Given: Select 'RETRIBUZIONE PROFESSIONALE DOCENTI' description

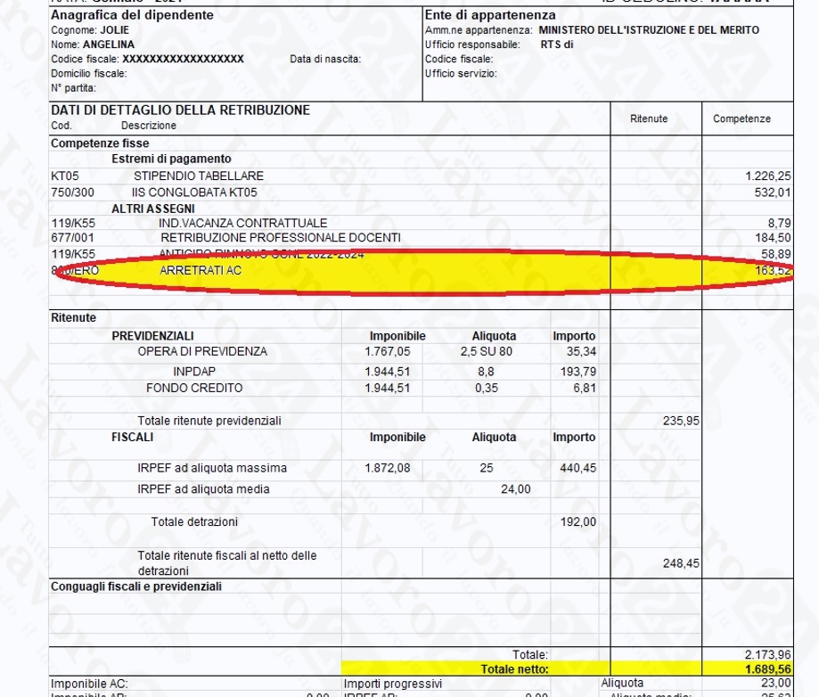Looking at the screenshot, I should click(x=281, y=238).
